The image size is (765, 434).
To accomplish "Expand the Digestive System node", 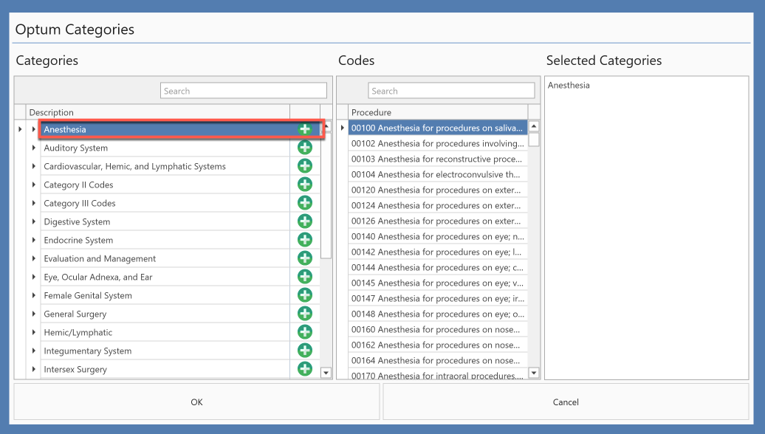I will pos(34,221).
